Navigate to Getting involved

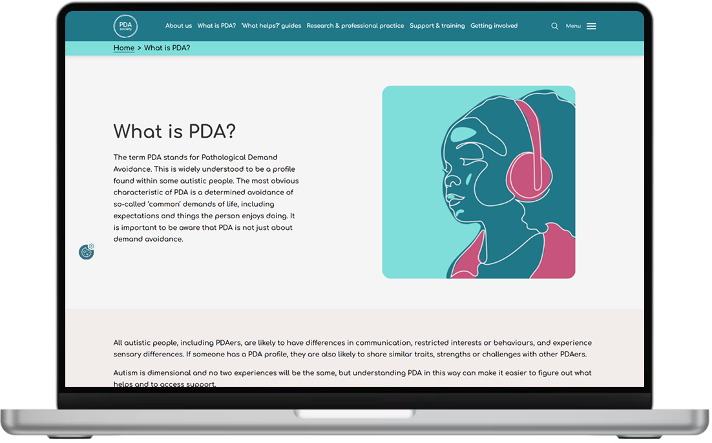(494, 26)
